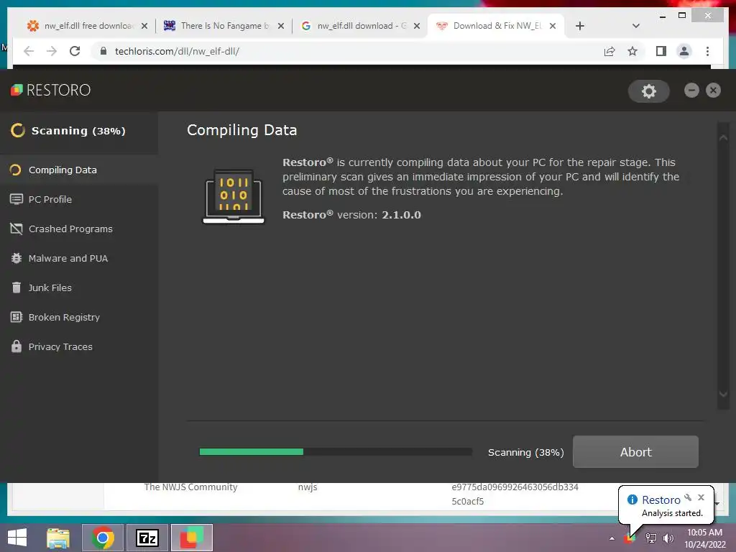
Task: Click the Privacy Traces lock icon
Action: (17, 346)
